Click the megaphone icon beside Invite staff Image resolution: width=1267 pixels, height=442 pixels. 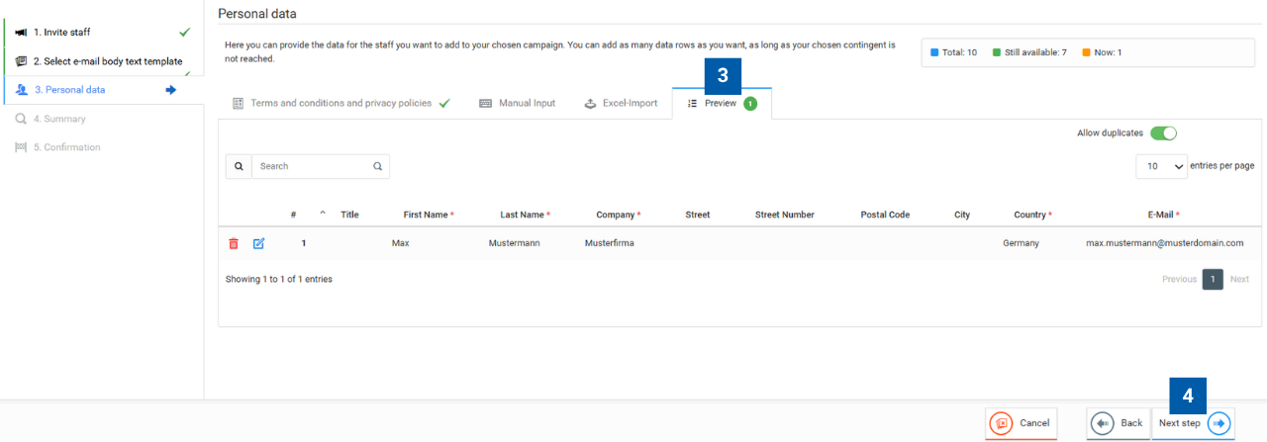point(21,33)
